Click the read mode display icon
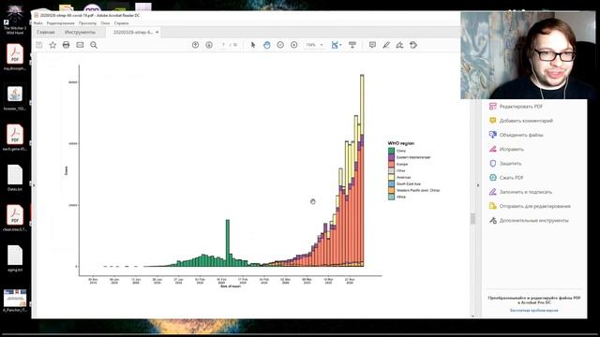This screenshot has width=600, height=337. click(x=352, y=45)
